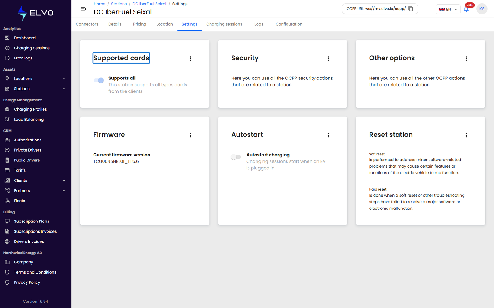Switch to the Logs tab
This screenshot has height=308, width=494.
click(x=259, y=24)
